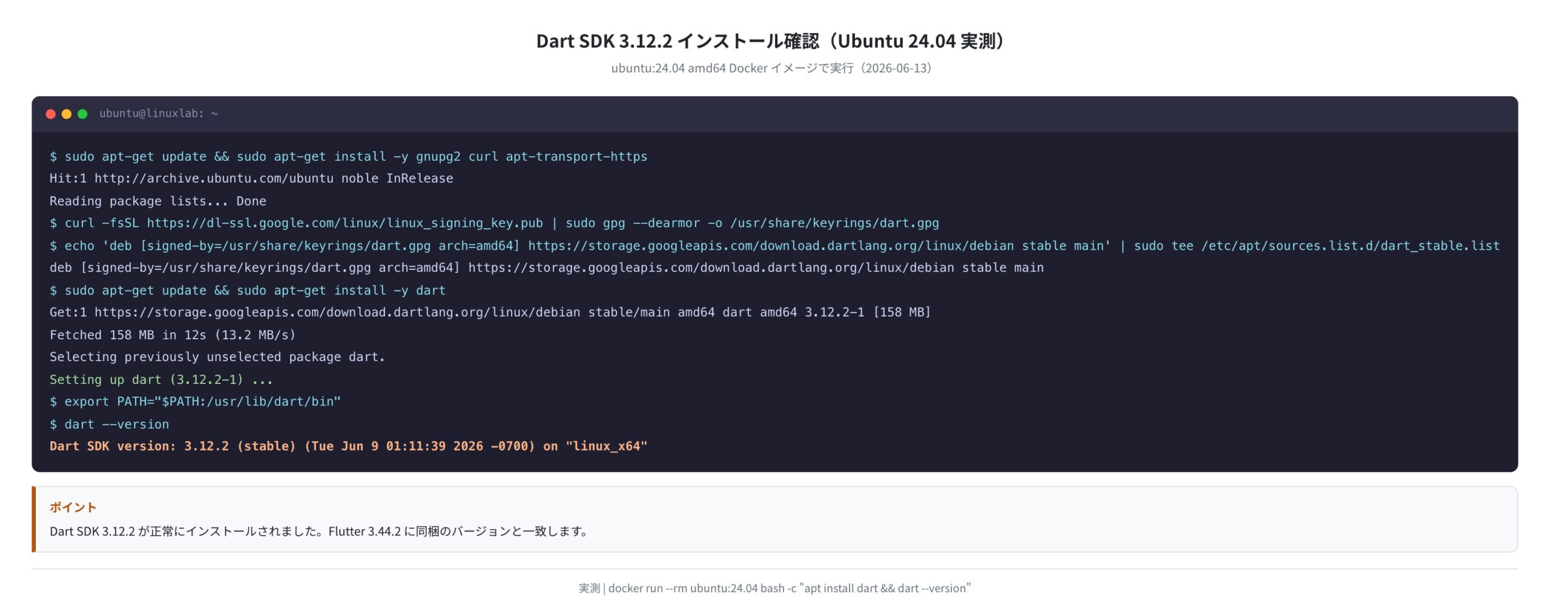Click line Reading package lists... Done

(158, 201)
